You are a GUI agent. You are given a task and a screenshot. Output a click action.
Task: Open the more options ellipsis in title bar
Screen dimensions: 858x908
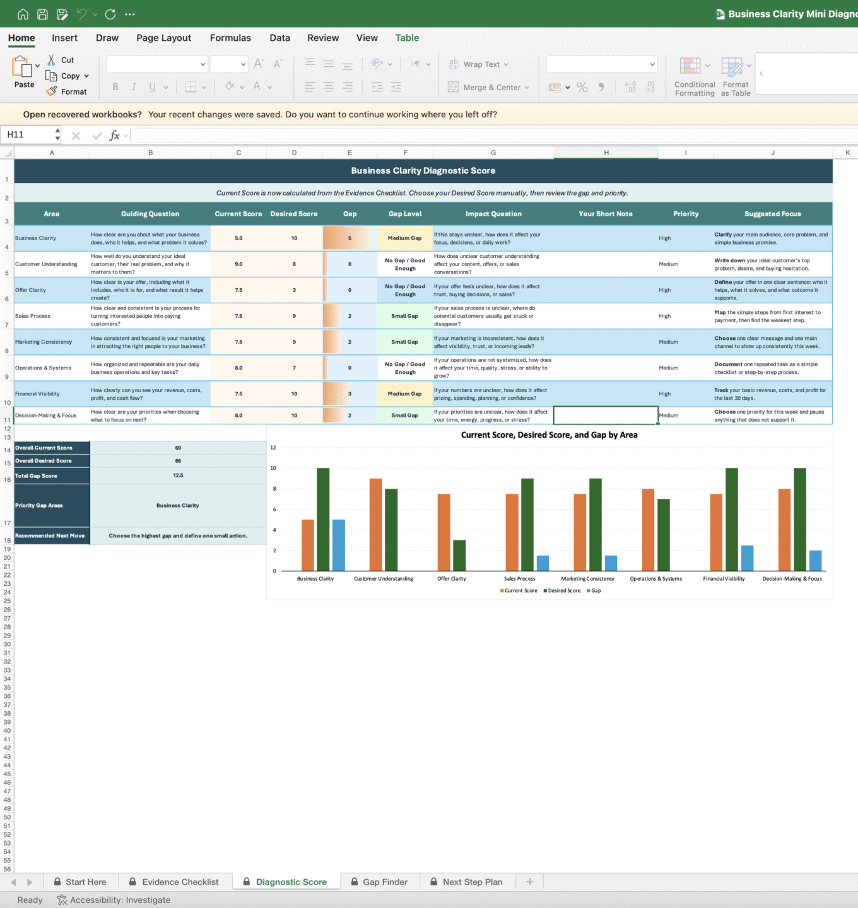130,14
